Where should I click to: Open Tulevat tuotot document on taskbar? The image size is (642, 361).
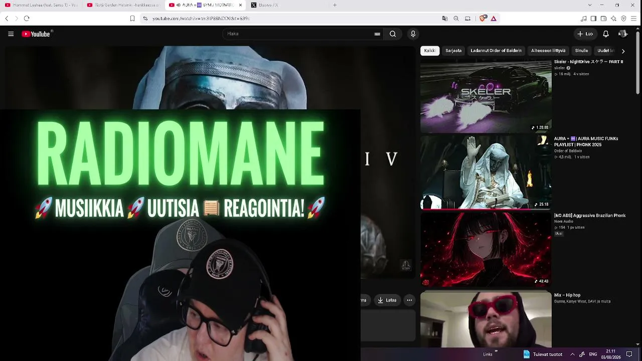coord(542,354)
